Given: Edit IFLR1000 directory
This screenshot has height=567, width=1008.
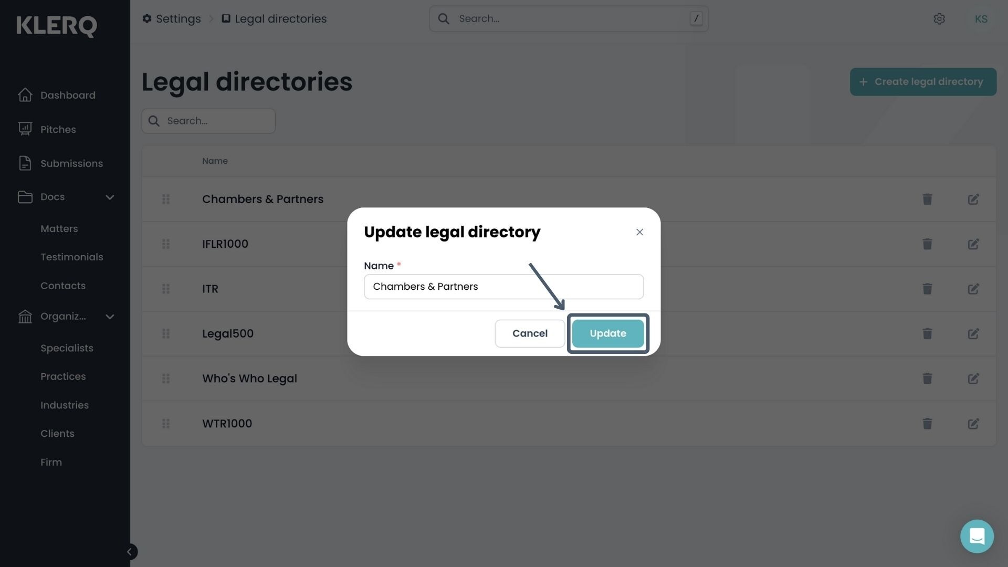Looking at the screenshot, I should click(x=973, y=244).
